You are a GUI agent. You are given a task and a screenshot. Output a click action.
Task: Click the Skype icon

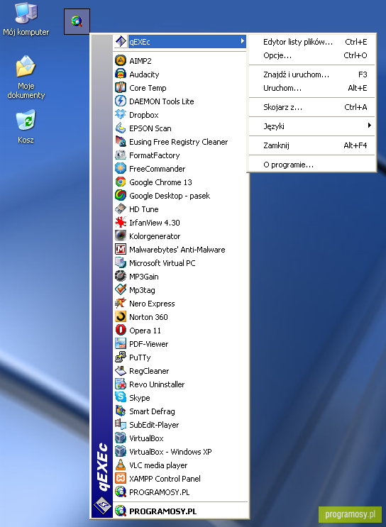121,398
